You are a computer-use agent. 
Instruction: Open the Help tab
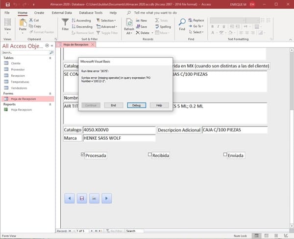point(113,13)
